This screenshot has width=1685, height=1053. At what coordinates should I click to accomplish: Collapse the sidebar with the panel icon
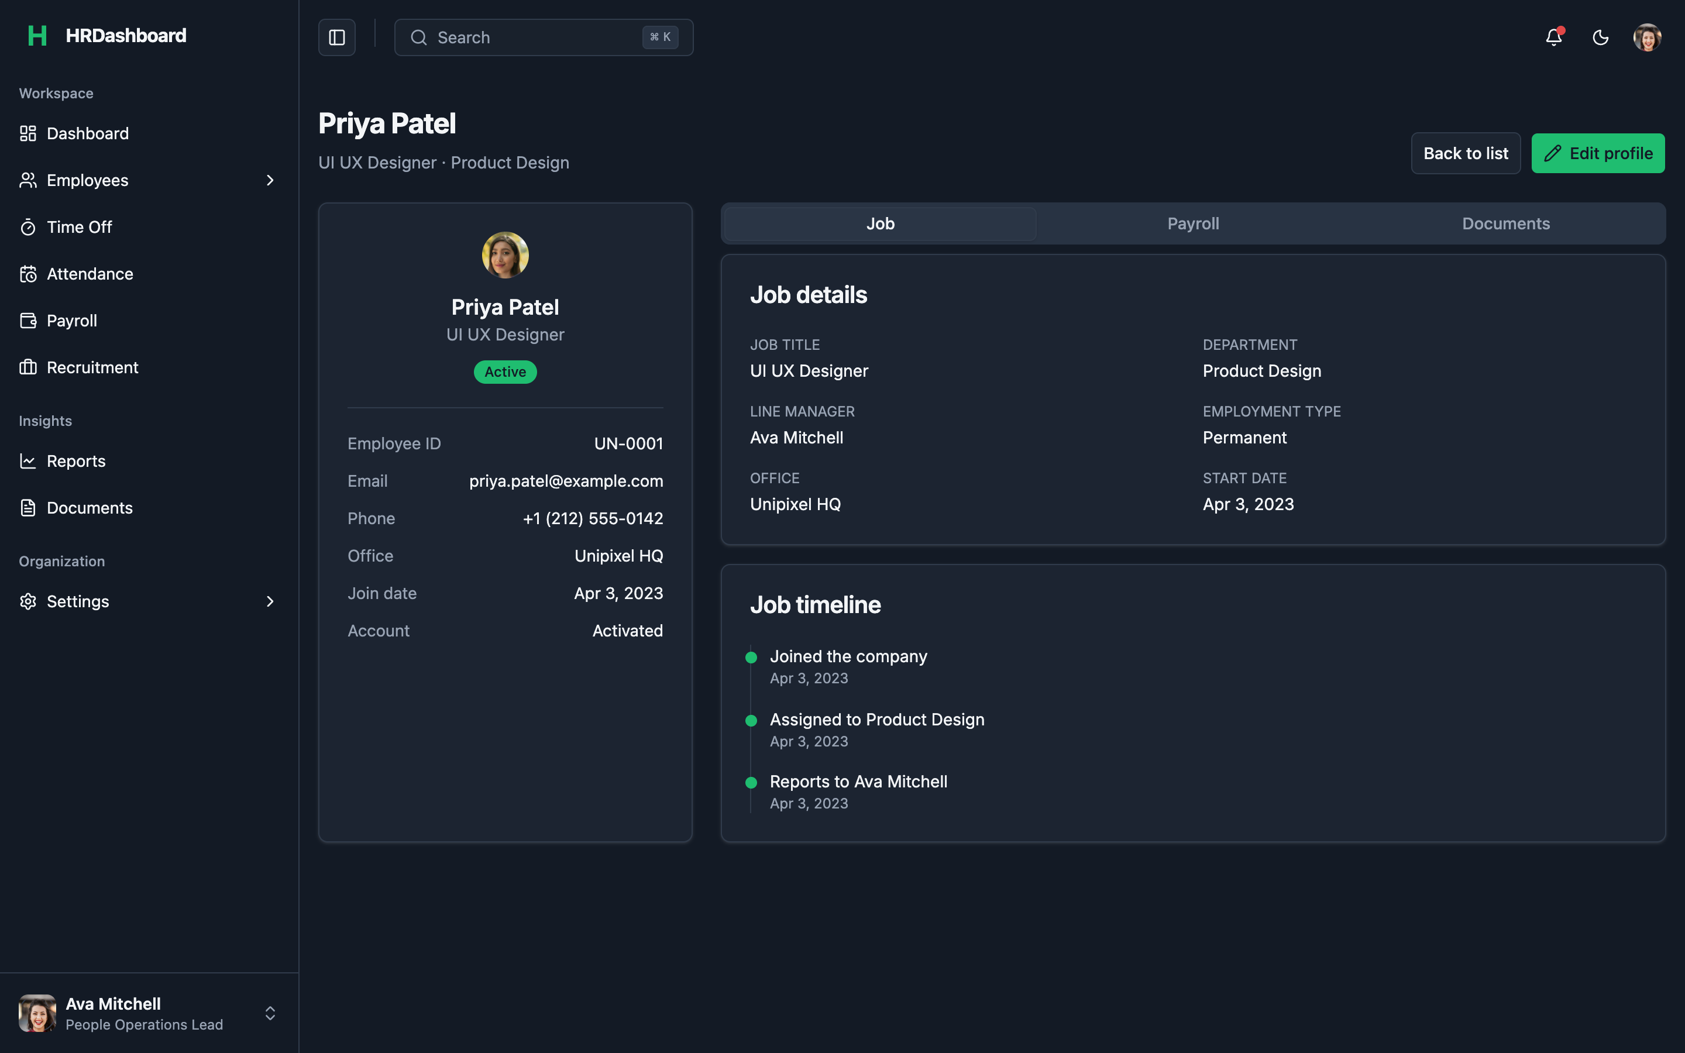[x=337, y=37]
